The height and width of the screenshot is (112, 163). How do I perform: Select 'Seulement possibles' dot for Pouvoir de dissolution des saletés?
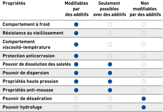click(110, 64)
